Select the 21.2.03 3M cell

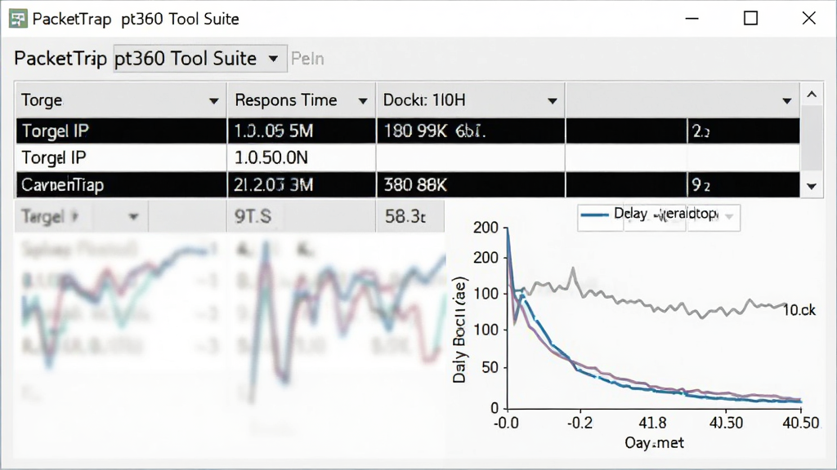click(x=302, y=185)
